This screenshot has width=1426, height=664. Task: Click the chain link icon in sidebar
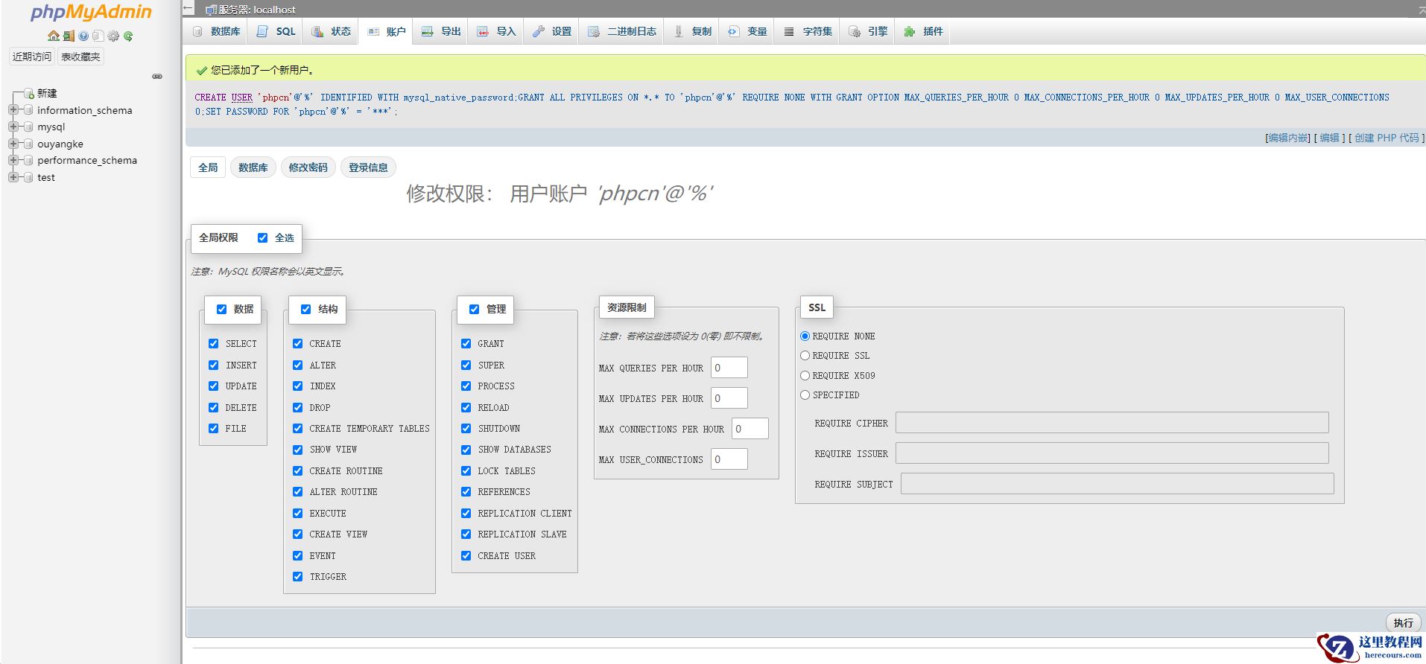click(x=157, y=76)
